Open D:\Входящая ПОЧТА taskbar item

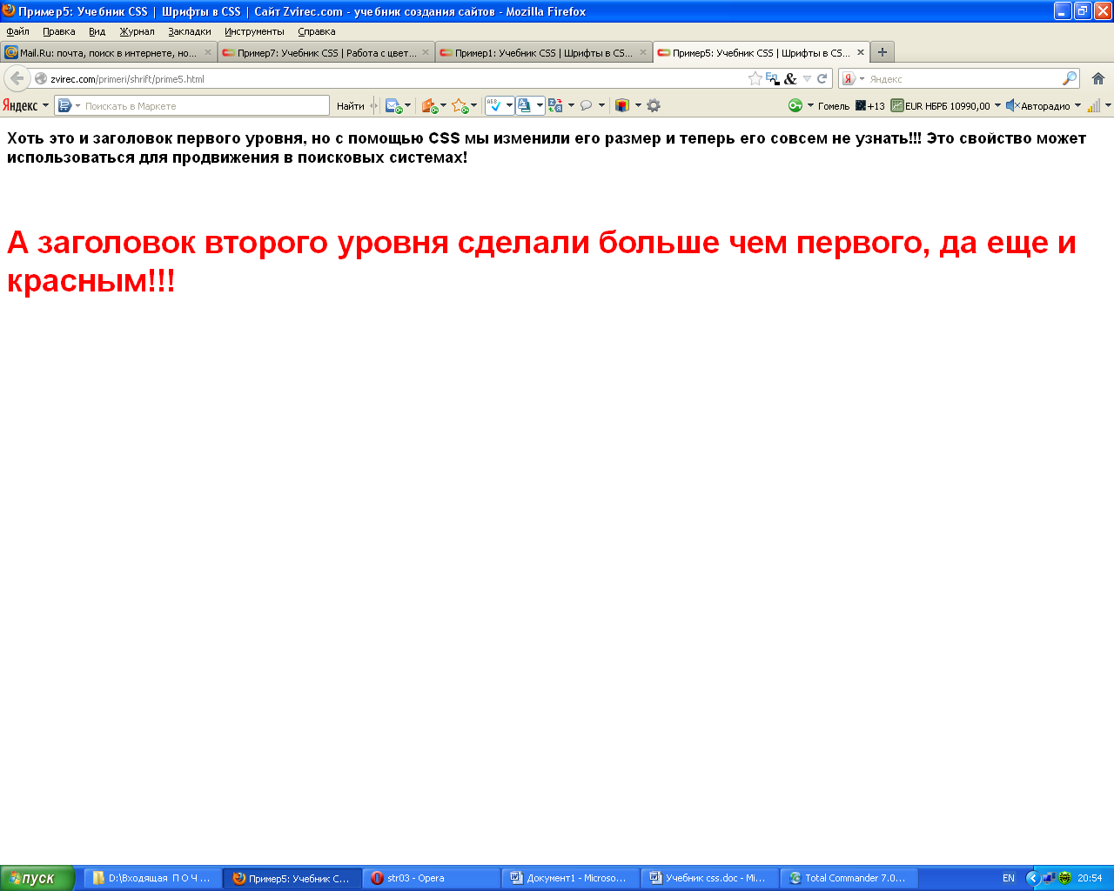click(153, 878)
